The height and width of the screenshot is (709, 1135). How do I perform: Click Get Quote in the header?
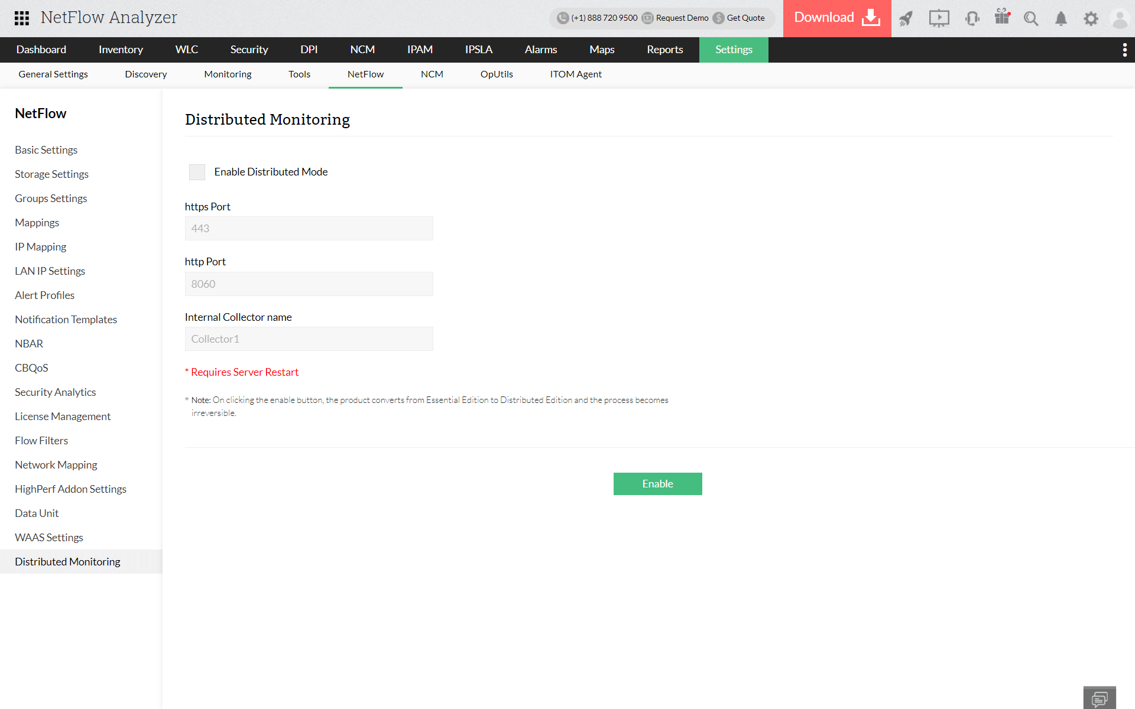745,18
